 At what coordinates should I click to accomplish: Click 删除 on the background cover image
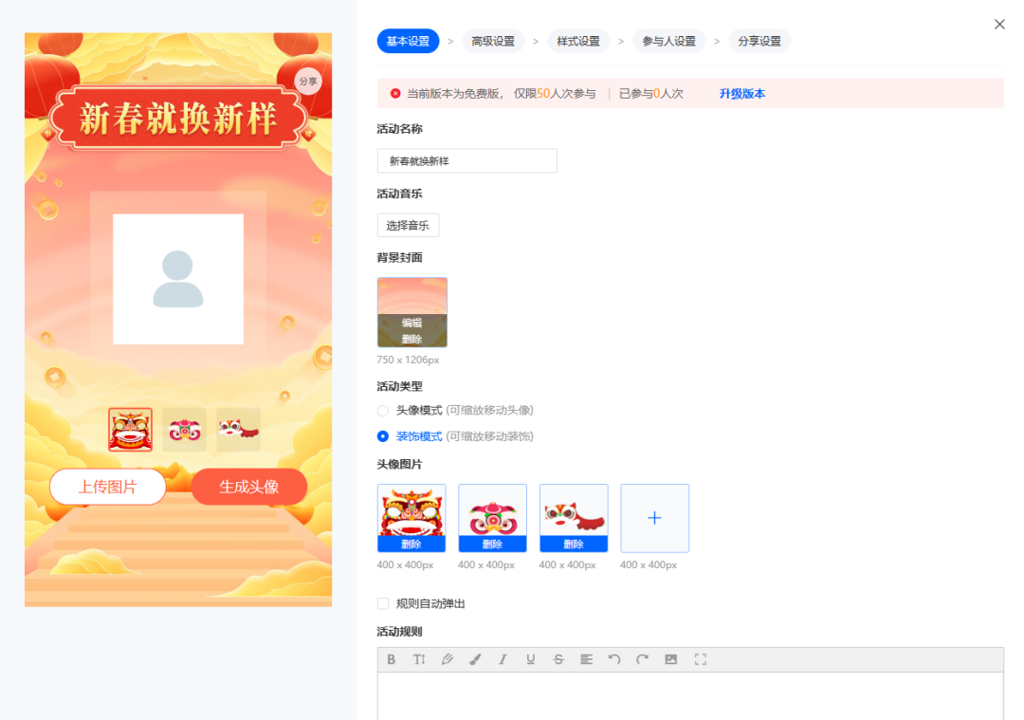pos(412,339)
